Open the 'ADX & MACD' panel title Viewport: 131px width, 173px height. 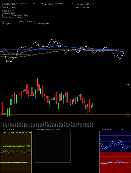click(8, 129)
